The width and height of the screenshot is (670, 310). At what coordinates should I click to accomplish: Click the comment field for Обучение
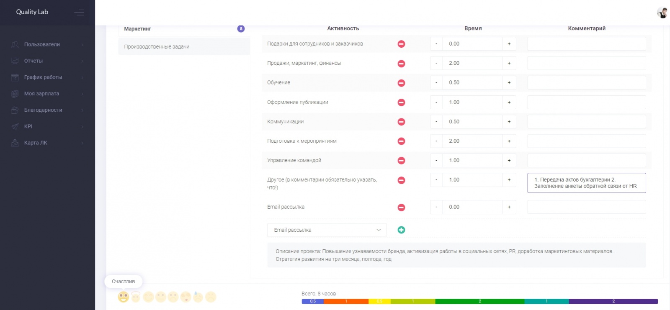click(x=586, y=83)
